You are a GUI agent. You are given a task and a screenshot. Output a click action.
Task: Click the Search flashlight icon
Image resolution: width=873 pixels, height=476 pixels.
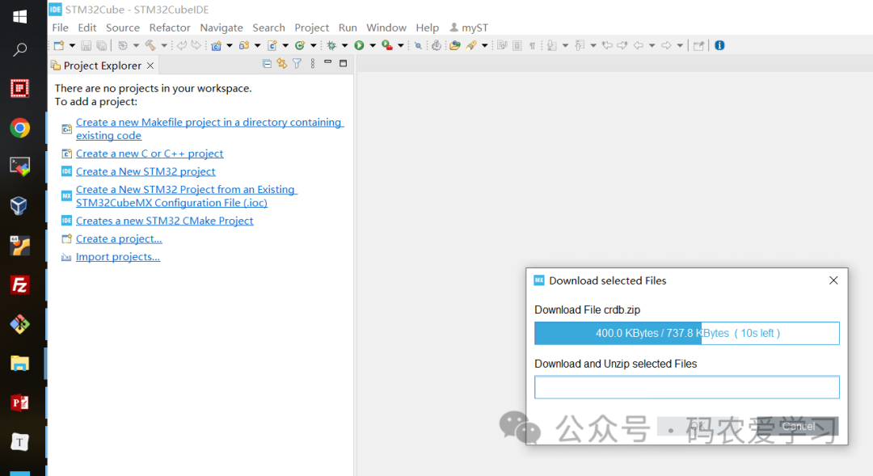471,45
